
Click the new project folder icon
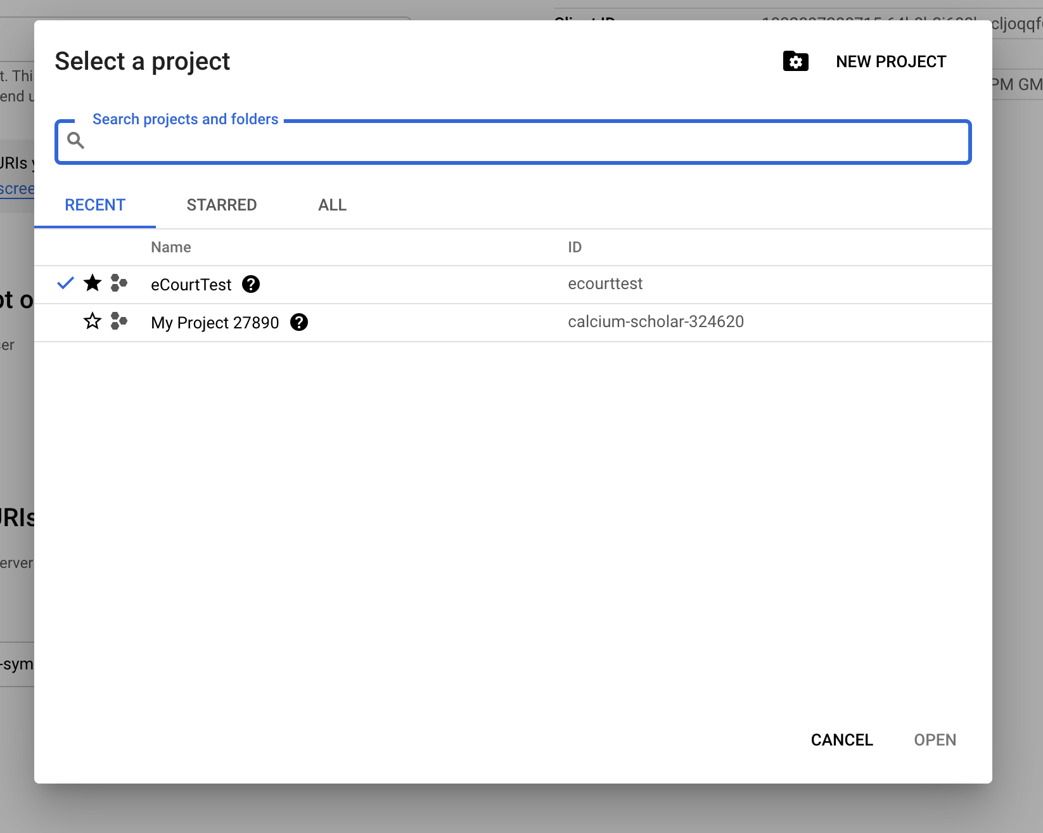coord(795,61)
